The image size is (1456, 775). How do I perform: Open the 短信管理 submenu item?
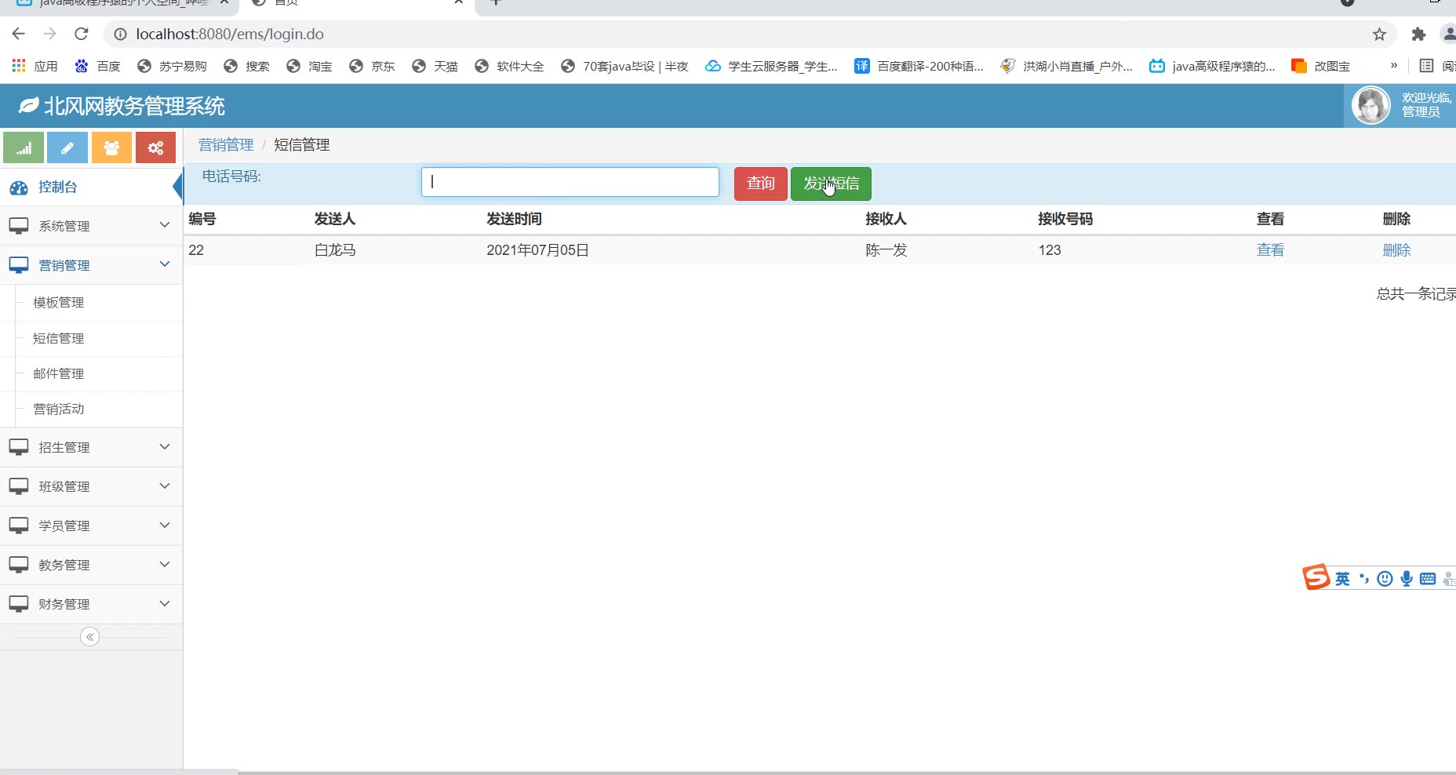point(59,339)
